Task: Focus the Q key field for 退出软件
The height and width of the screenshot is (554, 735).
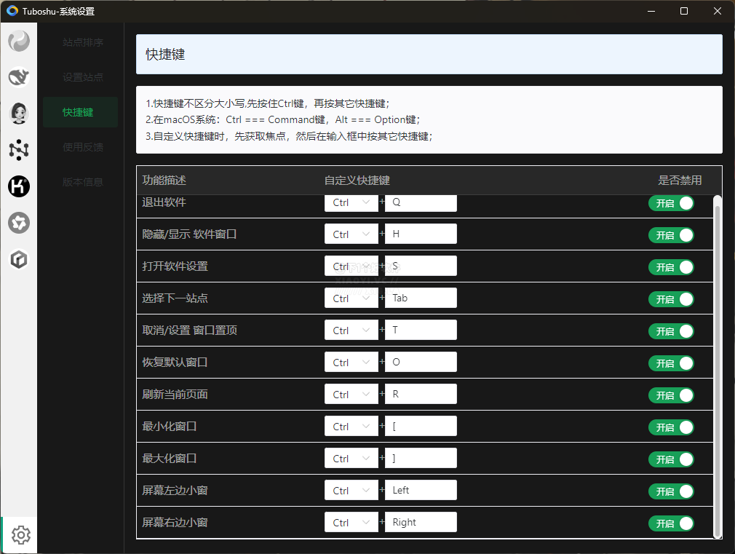Action: pyautogui.click(x=421, y=203)
